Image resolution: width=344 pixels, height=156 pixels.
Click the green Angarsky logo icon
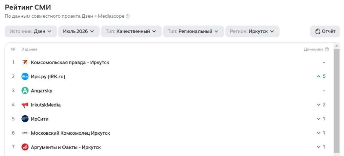pyautogui.click(x=25, y=91)
